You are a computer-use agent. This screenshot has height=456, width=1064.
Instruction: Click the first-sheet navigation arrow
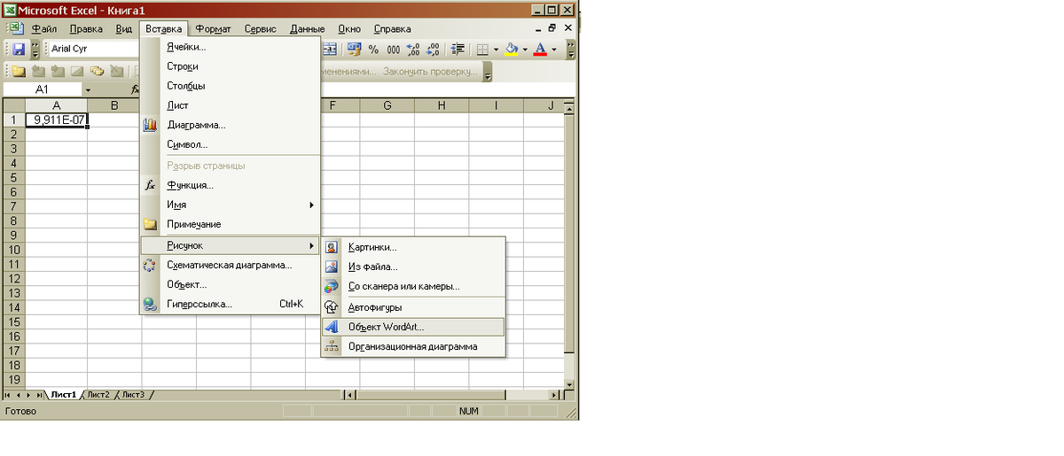point(9,395)
